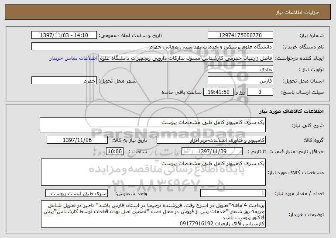Select the need date field 1397/11/06
Viewport: 336px width, 238px height.
click(77, 140)
